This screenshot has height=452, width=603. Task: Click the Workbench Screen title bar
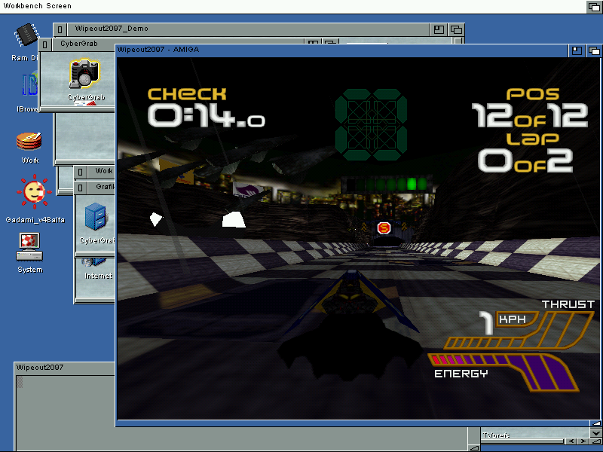pyautogui.click(x=292, y=7)
